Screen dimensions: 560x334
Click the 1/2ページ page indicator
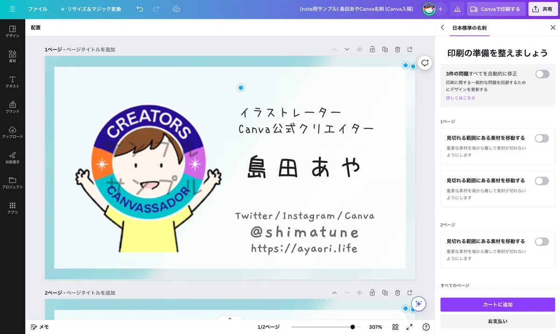pyautogui.click(x=268, y=327)
